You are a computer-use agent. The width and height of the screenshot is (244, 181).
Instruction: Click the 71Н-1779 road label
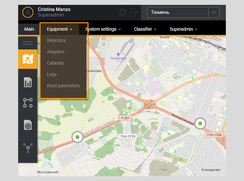click(x=128, y=136)
